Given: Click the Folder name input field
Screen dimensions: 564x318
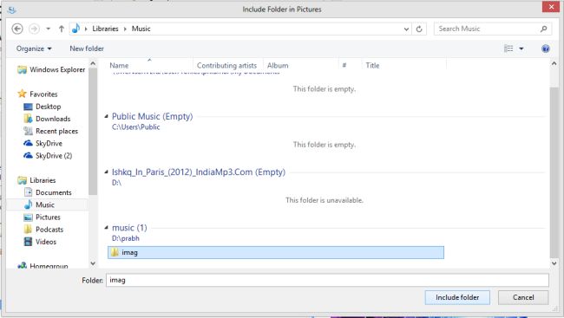Looking at the screenshot, I should 327,280.
